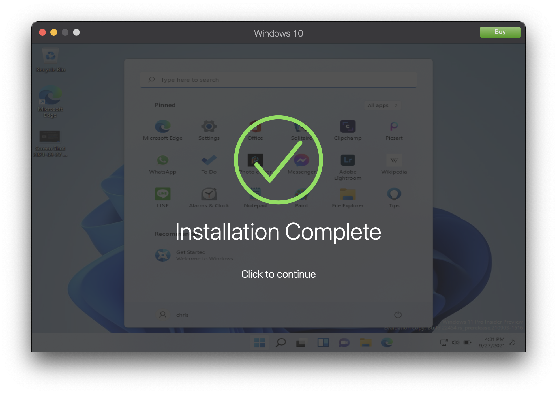The height and width of the screenshot is (394, 557).
Task: Open the Messenger app
Action: 301,164
